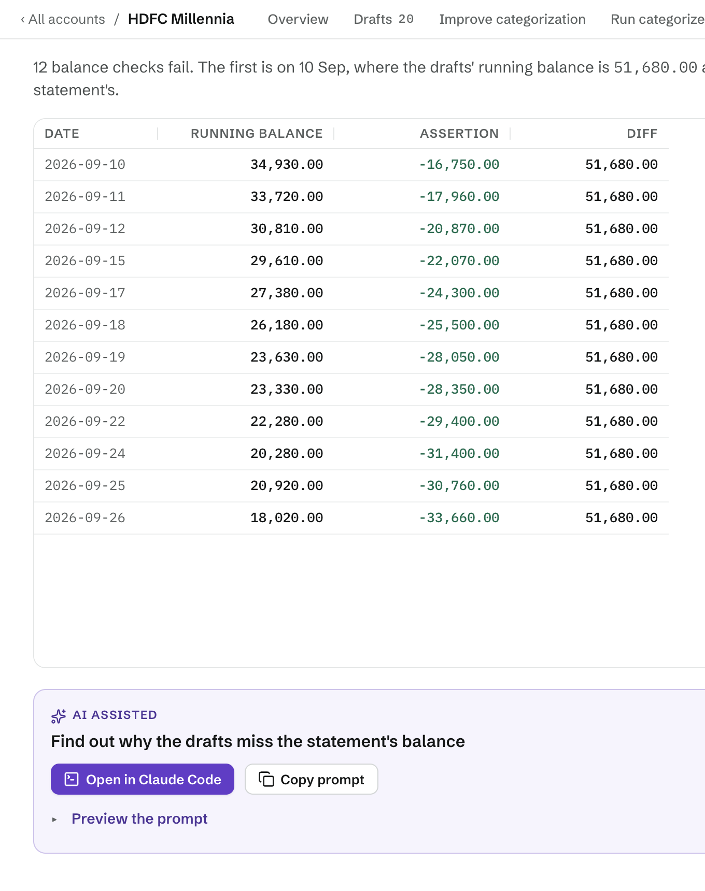Screen dimensions: 705x891
Task: Click running balance 29,610.00
Action: pos(287,261)
